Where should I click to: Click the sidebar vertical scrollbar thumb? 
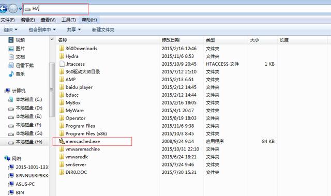[52, 89]
